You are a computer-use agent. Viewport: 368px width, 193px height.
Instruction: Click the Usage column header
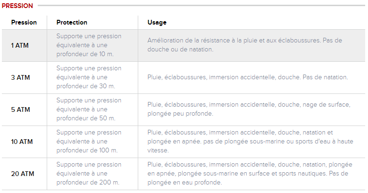(x=157, y=22)
